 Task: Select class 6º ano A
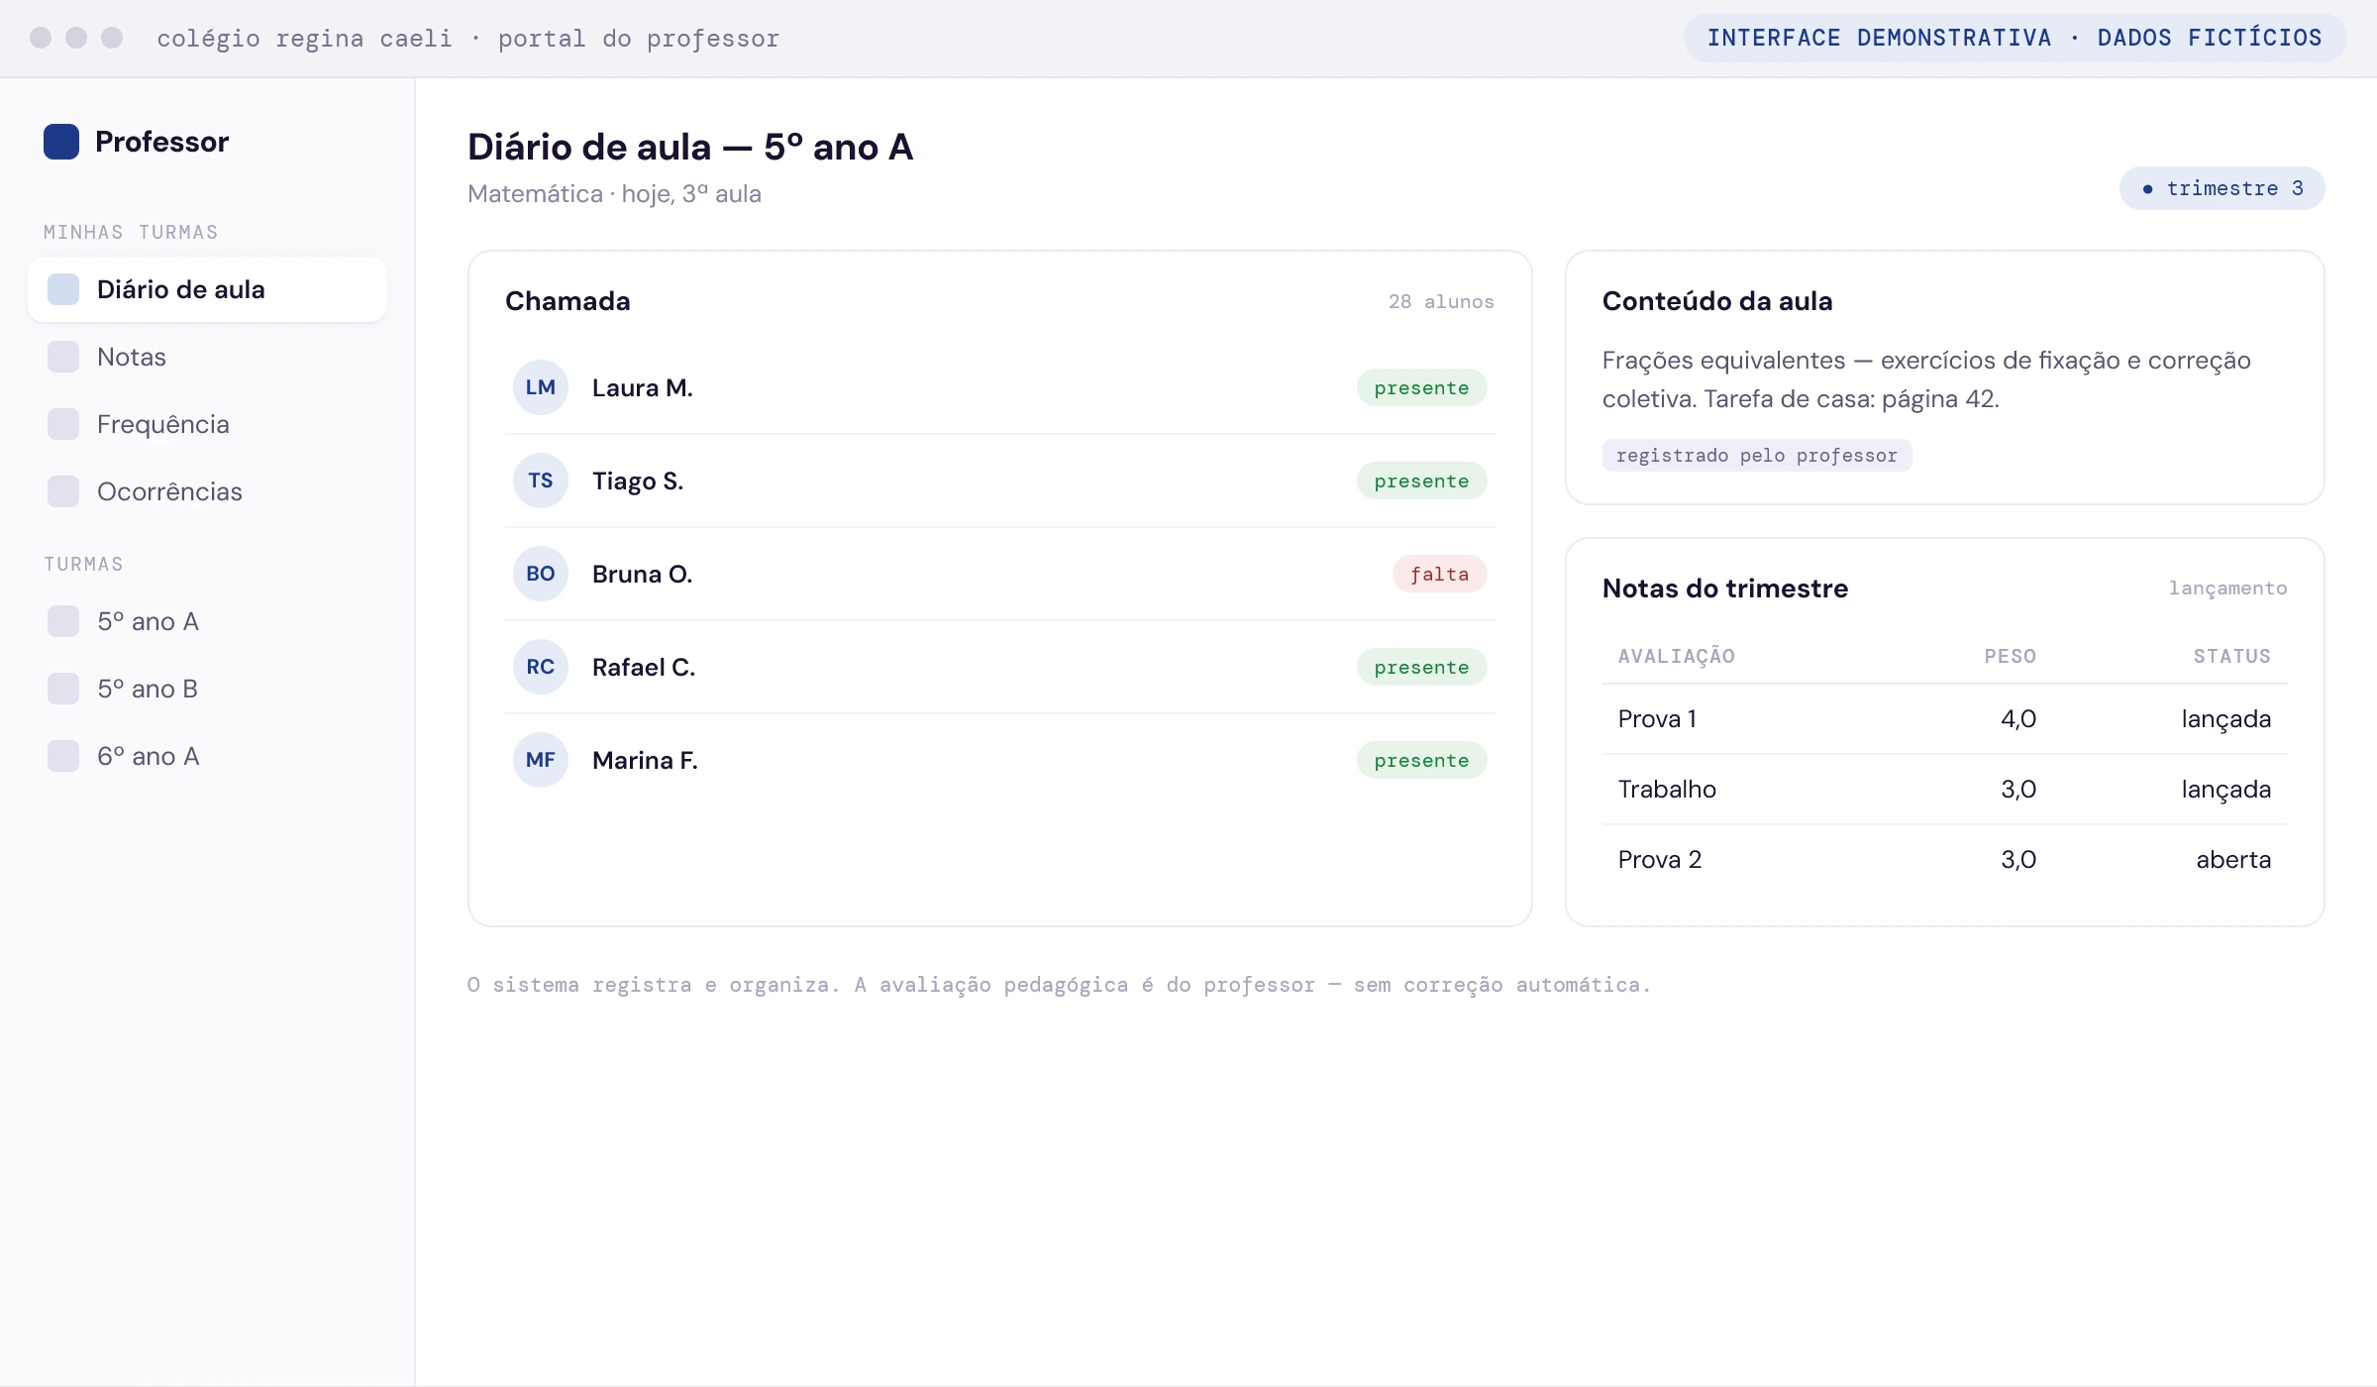coord(207,756)
